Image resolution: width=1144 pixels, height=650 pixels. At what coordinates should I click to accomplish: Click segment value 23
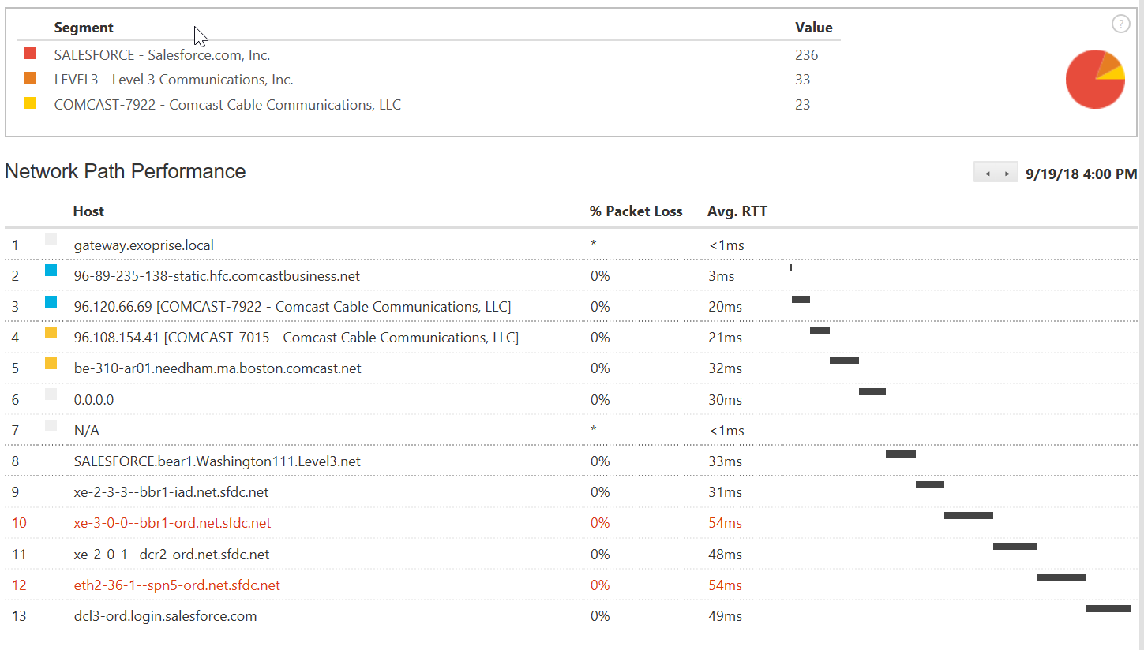803,105
